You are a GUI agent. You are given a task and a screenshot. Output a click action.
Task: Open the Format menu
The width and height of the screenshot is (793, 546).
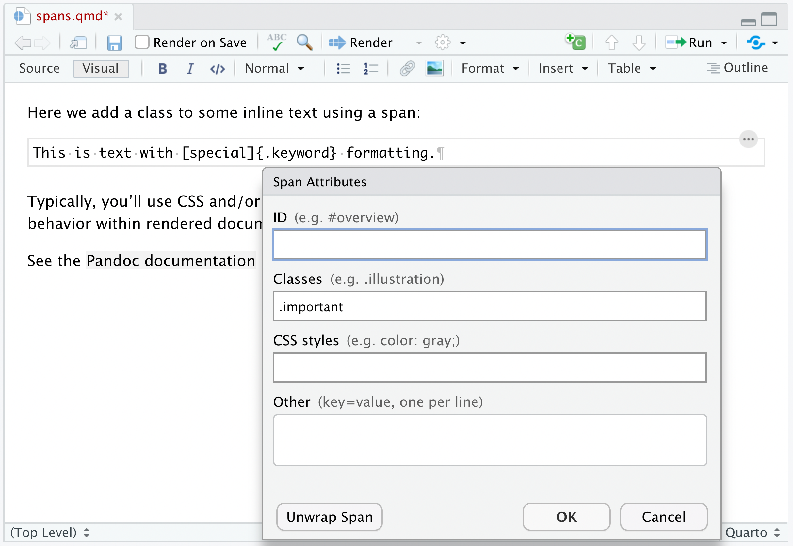click(x=489, y=68)
